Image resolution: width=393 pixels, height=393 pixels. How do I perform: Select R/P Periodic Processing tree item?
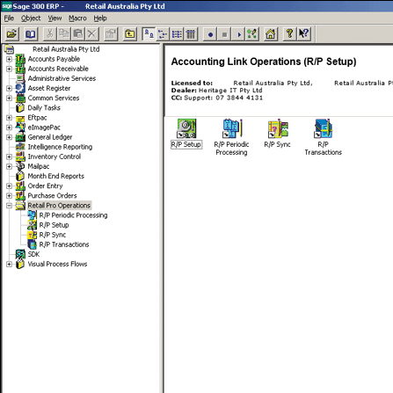point(73,215)
